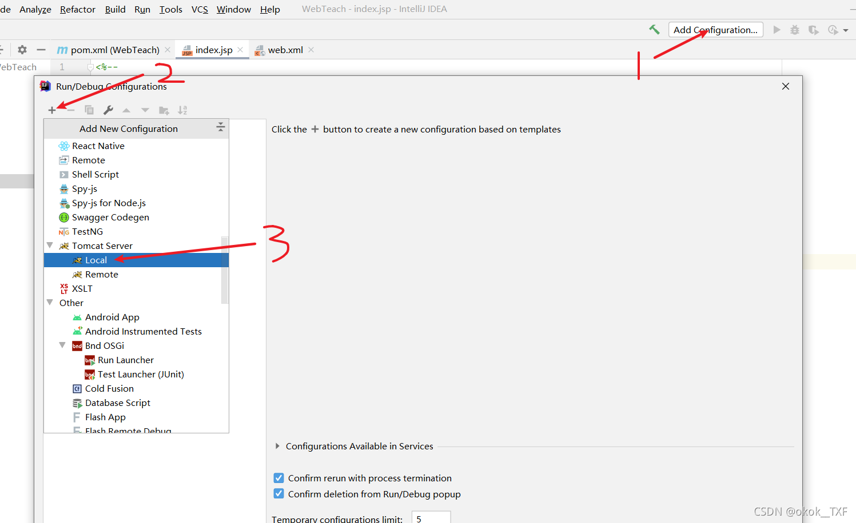Select TestNG configuration type
This screenshot has height=523, width=856.
tap(136, 232)
